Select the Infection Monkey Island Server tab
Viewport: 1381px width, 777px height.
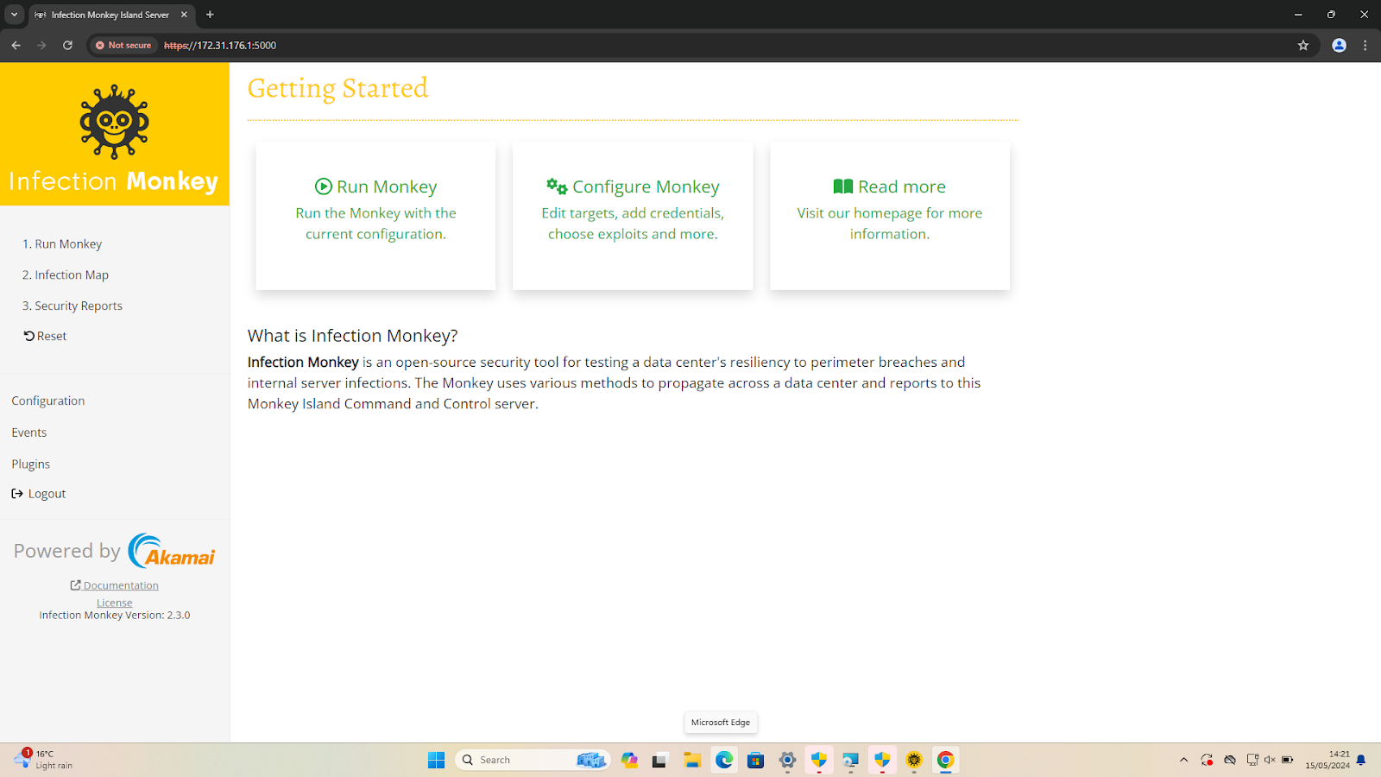(110, 15)
